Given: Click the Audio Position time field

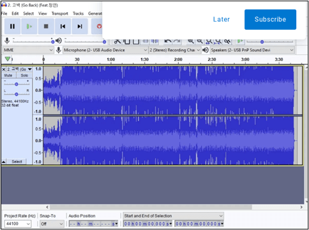Looking at the screenshot, I should point(93,224).
